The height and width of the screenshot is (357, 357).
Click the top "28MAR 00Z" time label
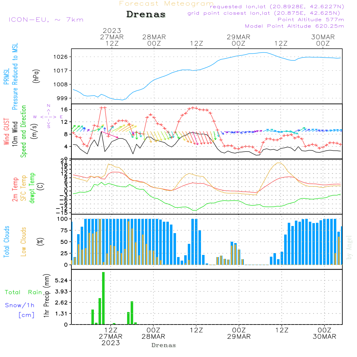pos(154,40)
